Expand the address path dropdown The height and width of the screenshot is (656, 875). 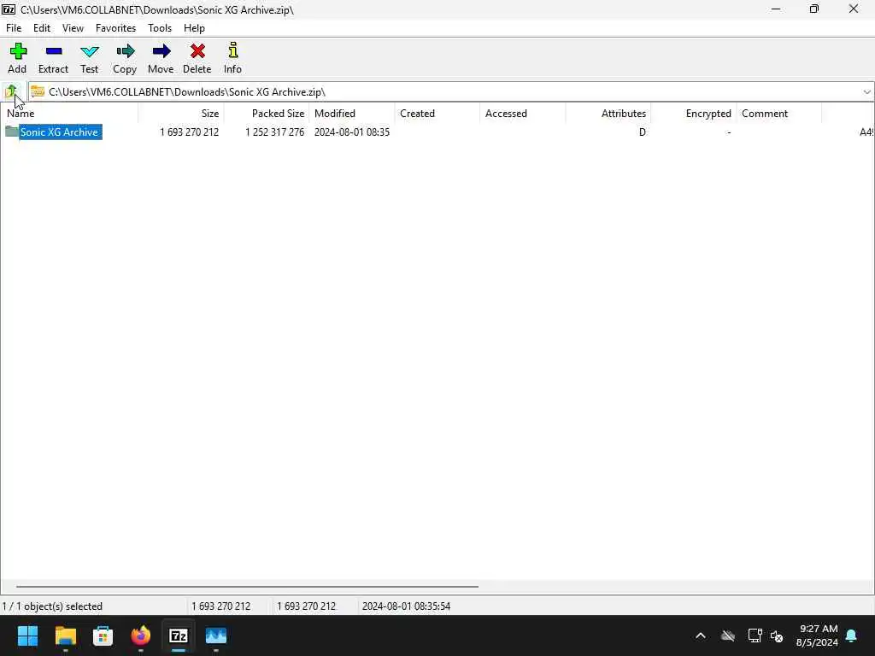[866, 92]
